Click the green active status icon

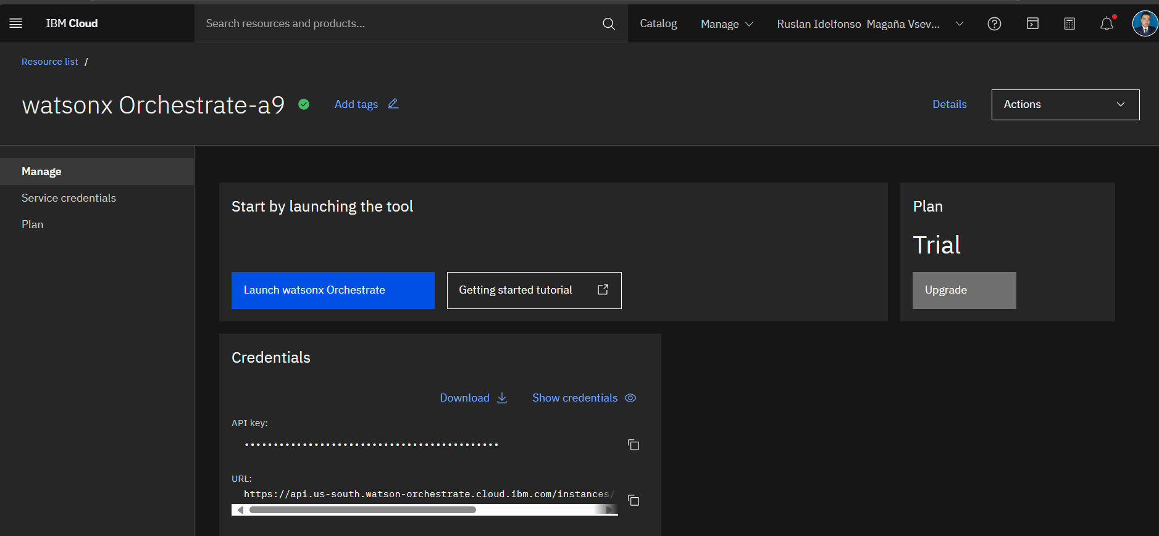click(x=304, y=104)
